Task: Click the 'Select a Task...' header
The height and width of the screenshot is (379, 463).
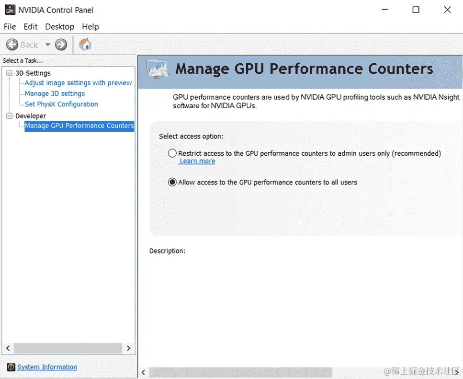Action: pyautogui.click(x=23, y=60)
